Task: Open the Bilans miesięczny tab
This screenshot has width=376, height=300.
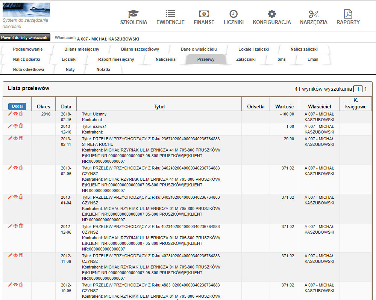Action: [82, 49]
